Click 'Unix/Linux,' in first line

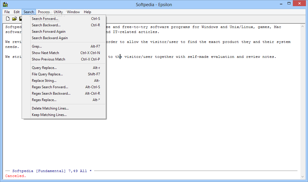click(x=242, y=27)
